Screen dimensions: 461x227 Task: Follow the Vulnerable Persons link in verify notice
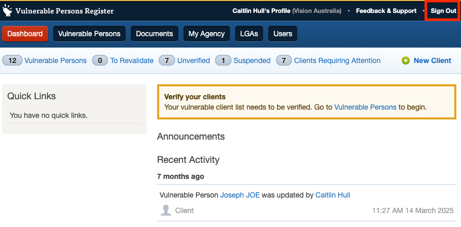(x=365, y=107)
